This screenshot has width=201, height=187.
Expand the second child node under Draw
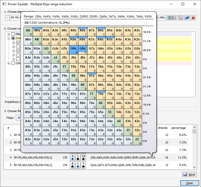(x=14, y=47)
